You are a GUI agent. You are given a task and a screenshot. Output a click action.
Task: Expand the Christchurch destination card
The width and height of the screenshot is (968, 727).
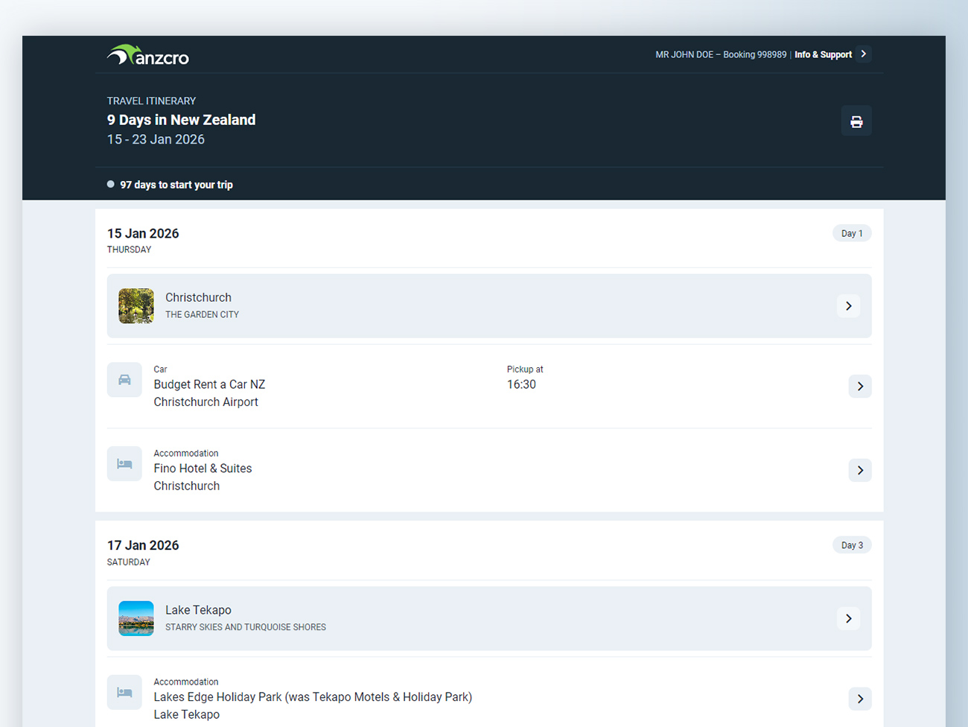(x=848, y=306)
